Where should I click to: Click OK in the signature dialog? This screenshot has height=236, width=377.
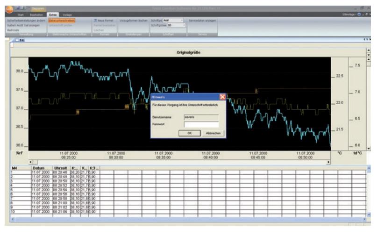[x=190, y=133]
